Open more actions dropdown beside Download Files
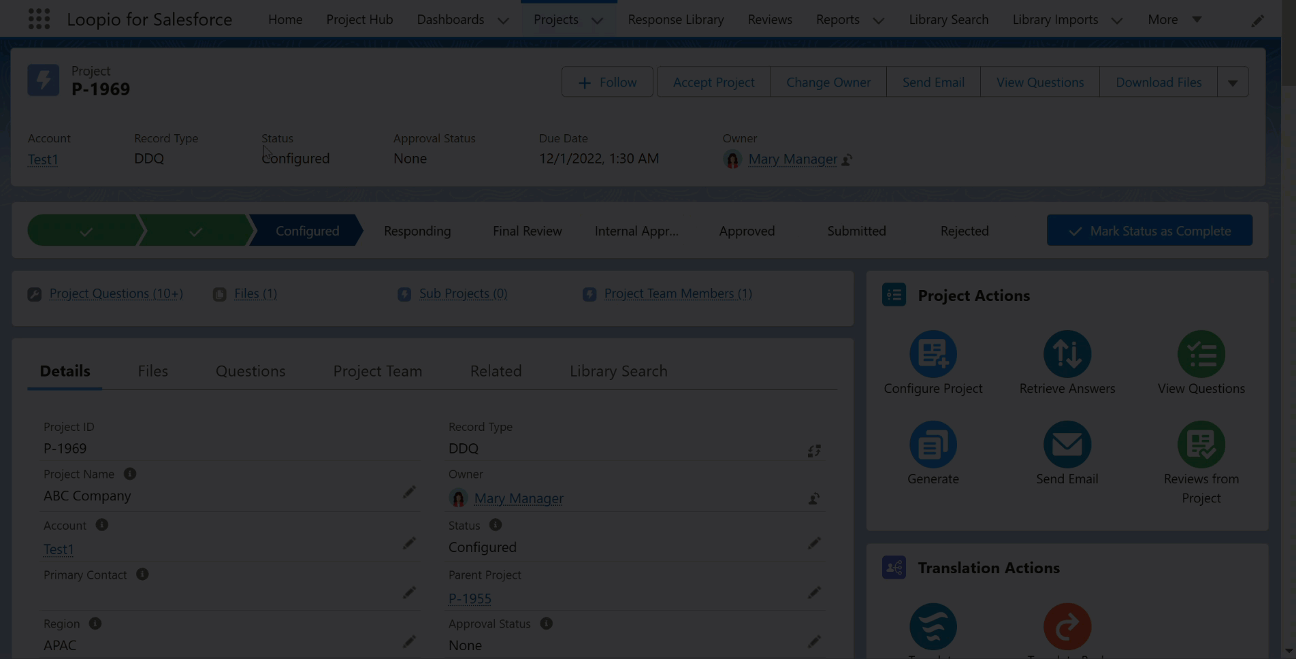Screen dimensions: 1296x659 [1233, 82]
